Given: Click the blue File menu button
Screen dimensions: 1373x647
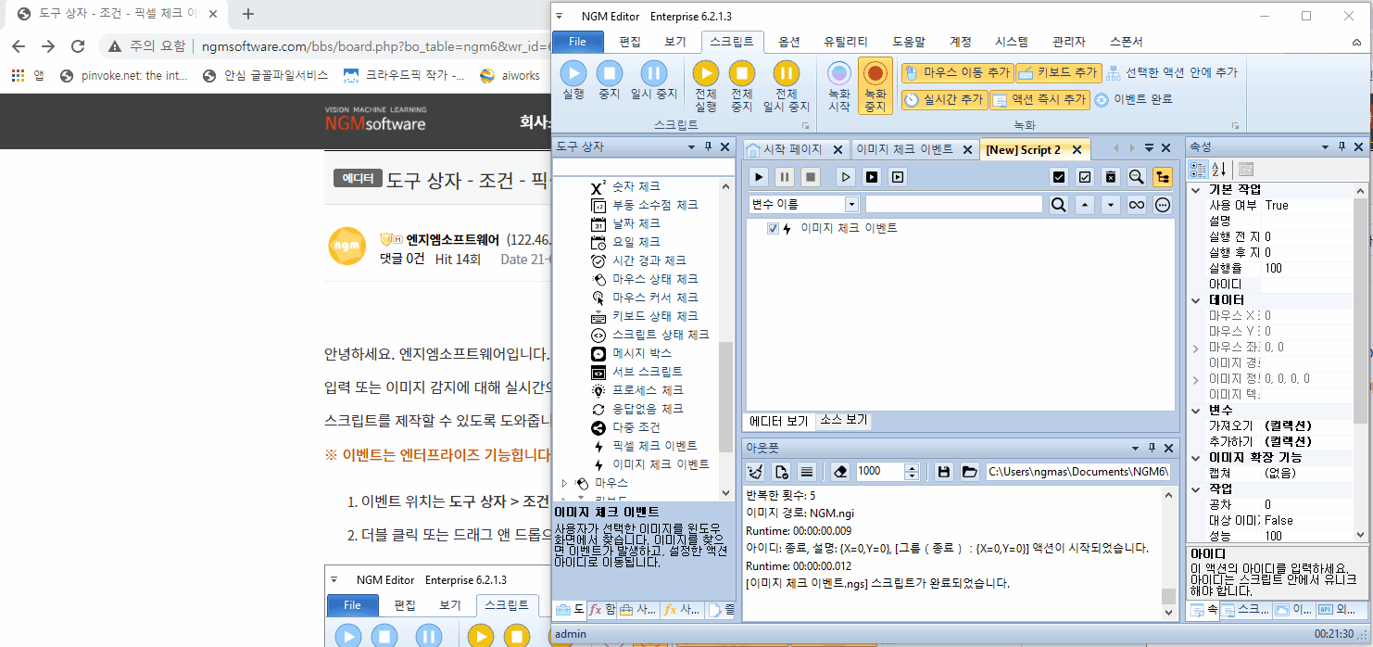Looking at the screenshot, I should (577, 42).
